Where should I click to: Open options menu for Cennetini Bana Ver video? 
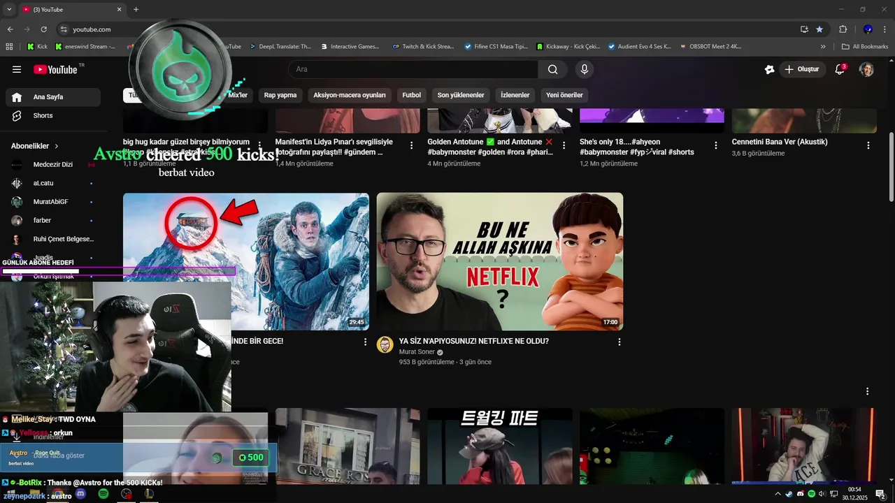(x=868, y=145)
